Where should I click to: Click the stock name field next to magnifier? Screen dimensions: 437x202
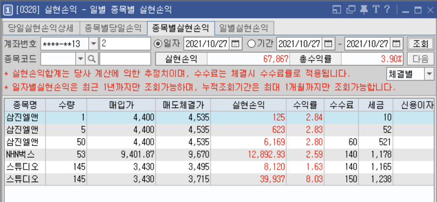coord(125,59)
